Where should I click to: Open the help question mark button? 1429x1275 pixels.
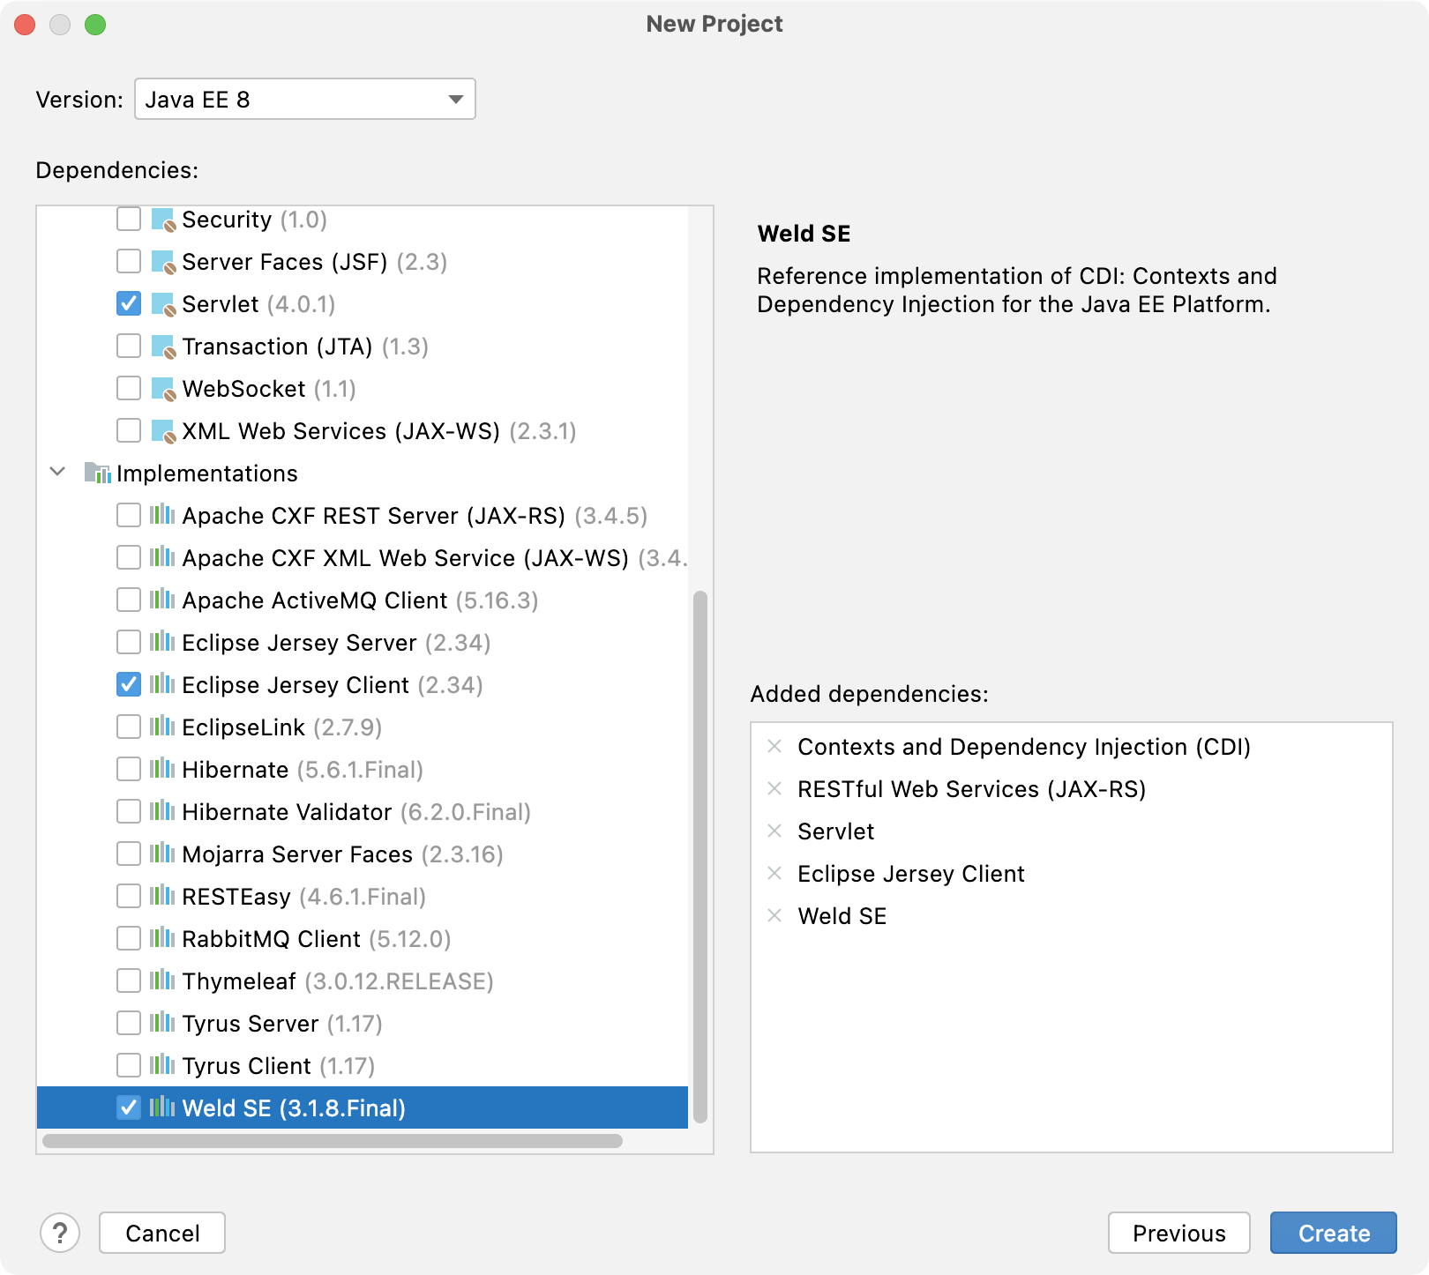pyautogui.click(x=60, y=1233)
